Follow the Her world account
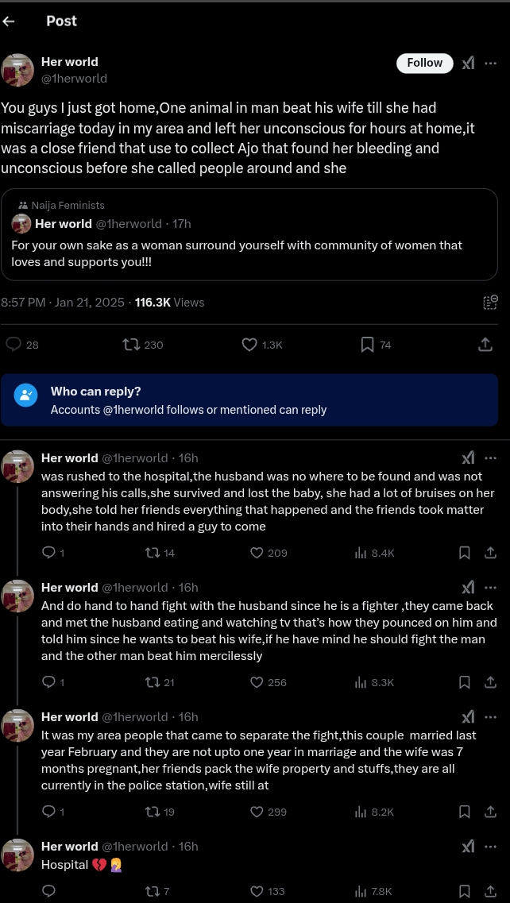Viewport: 510px width, 903px height. 424,63
